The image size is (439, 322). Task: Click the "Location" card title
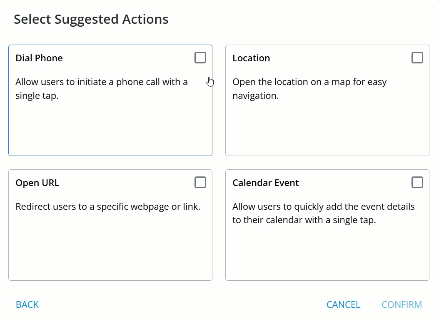click(251, 58)
